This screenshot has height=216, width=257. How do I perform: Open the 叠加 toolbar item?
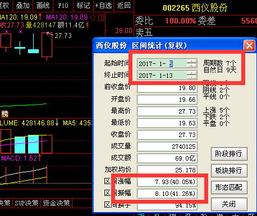pos(22,6)
